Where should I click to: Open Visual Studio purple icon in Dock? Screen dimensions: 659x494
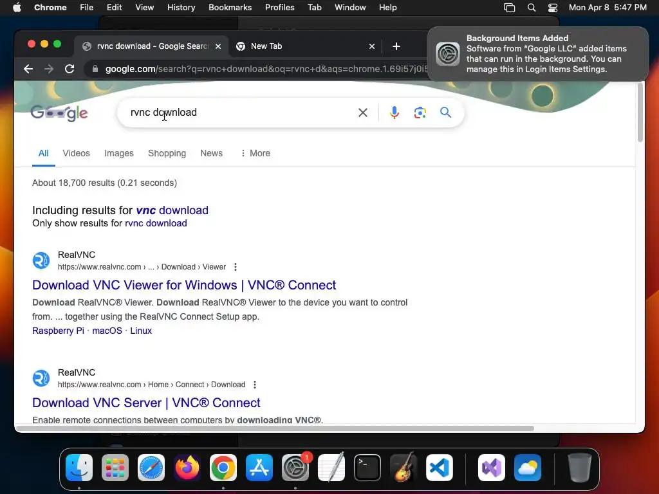(x=492, y=468)
